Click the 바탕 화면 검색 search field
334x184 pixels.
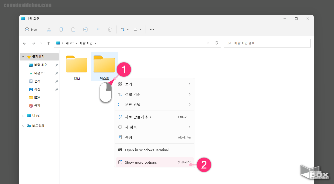click(x=267, y=43)
